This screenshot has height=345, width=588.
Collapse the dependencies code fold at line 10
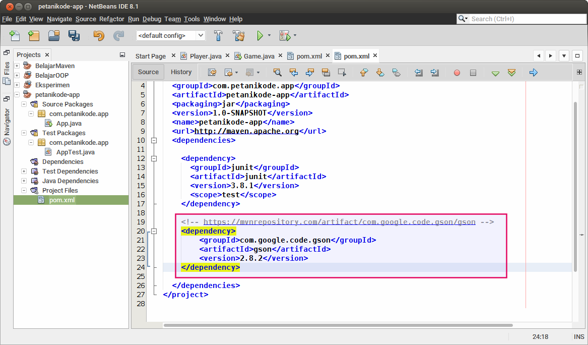[154, 141]
